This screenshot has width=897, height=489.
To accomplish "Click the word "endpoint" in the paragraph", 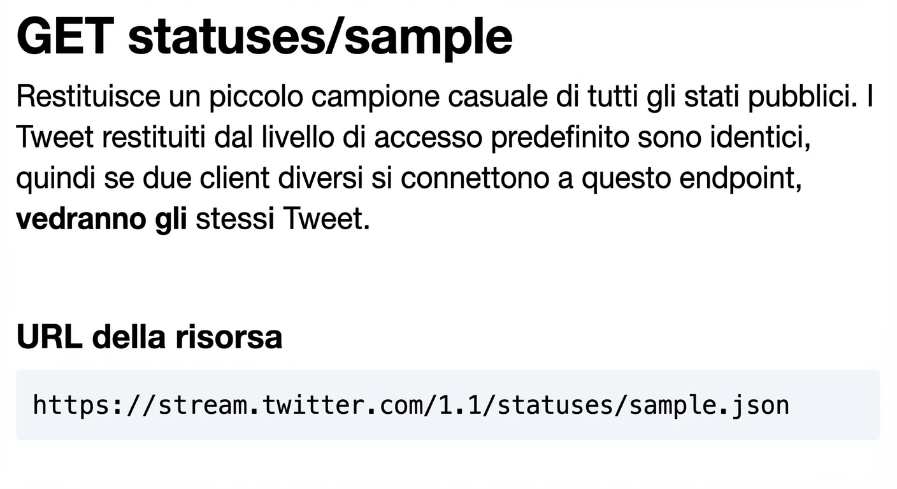I will coord(739,179).
